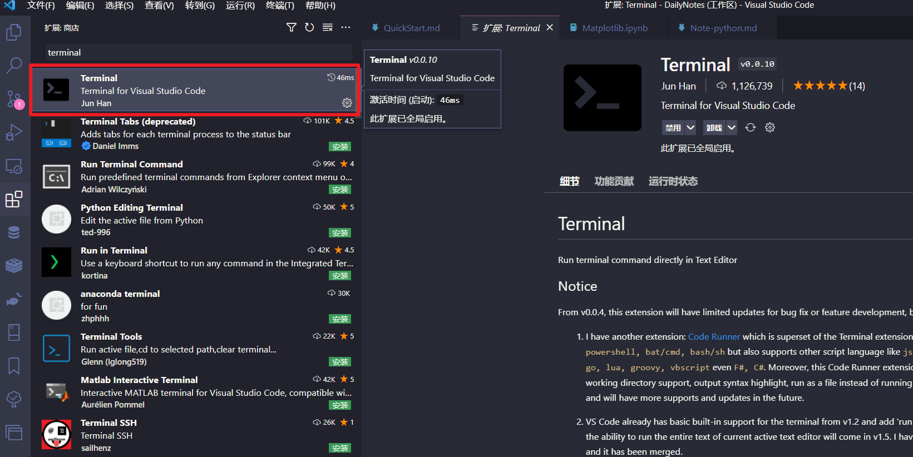Switch to Note-python.md editor tab
913x457 pixels.
[x=723, y=28]
